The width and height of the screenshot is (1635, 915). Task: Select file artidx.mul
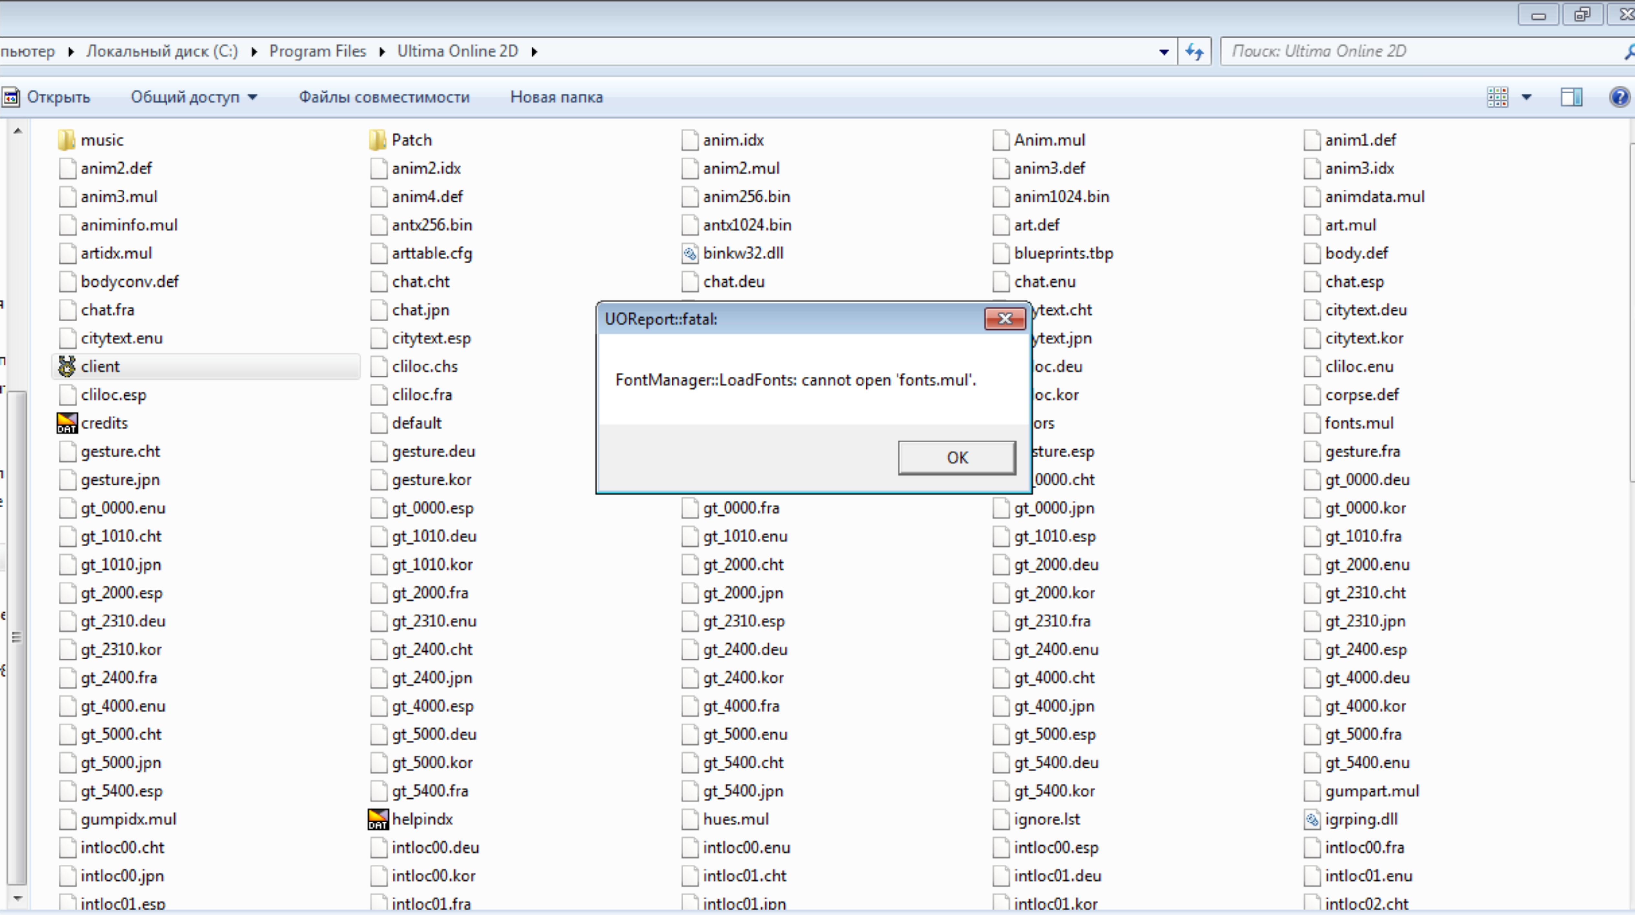106,253
